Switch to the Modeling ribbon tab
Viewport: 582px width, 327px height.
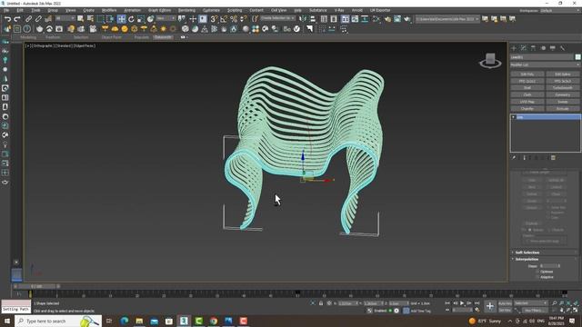(28, 37)
